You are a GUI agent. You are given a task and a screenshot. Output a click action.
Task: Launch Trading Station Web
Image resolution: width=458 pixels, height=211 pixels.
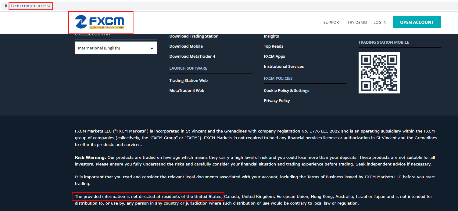(x=188, y=80)
